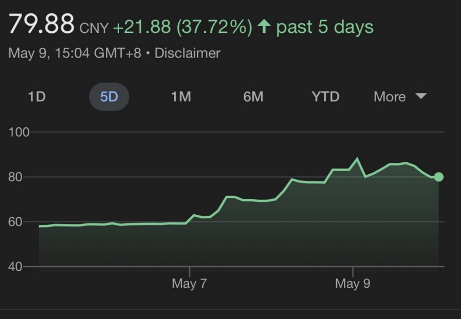Expand the More time range options
The width and height of the screenshot is (461, 319).
pos(390,97)
